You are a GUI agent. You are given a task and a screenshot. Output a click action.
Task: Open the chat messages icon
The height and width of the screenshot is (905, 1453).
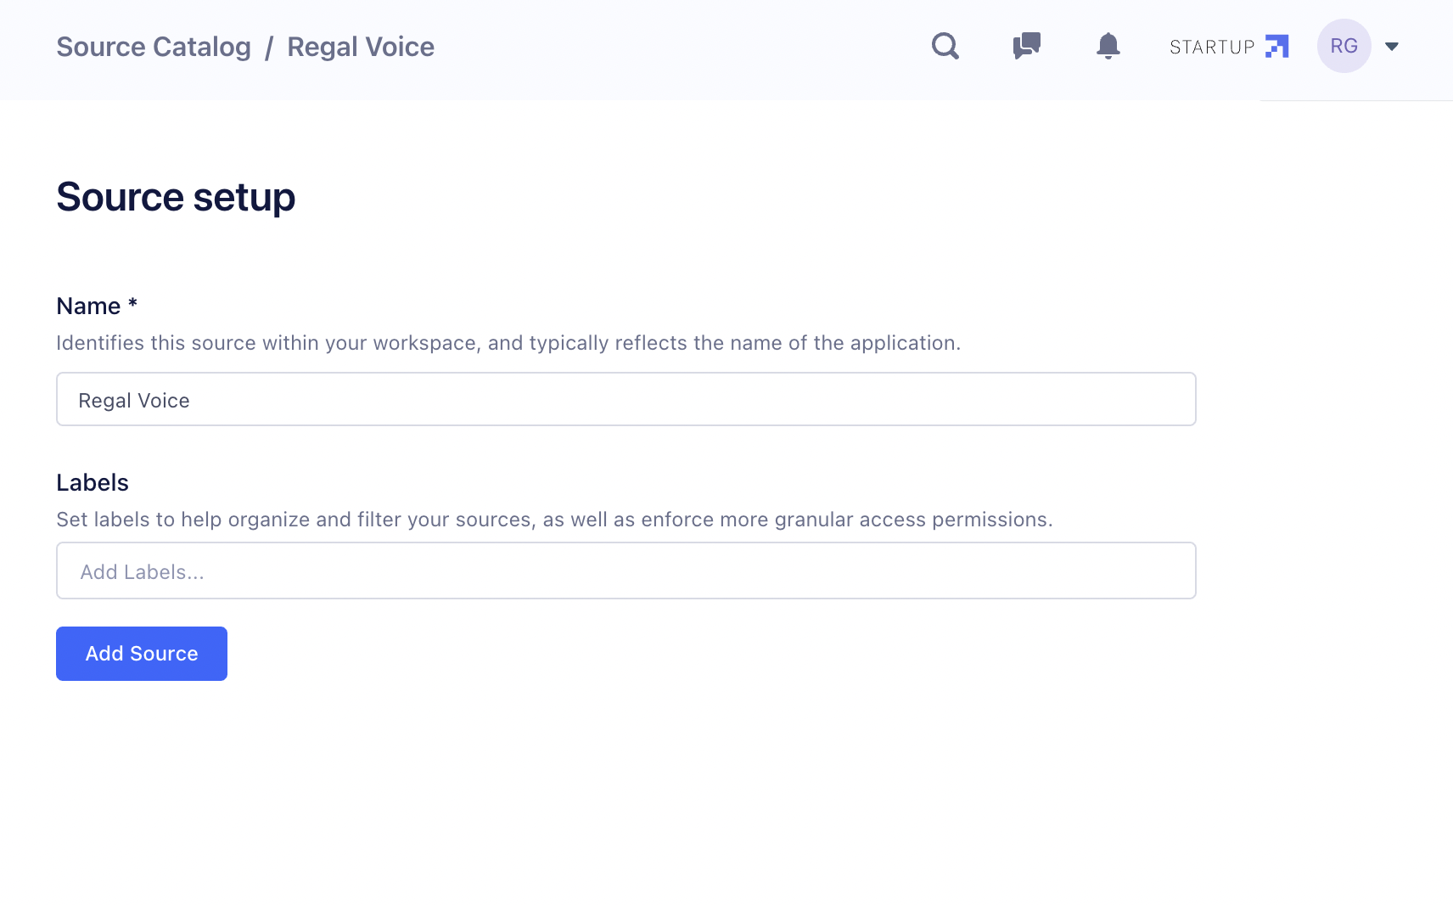click(x=1026, y=46)
